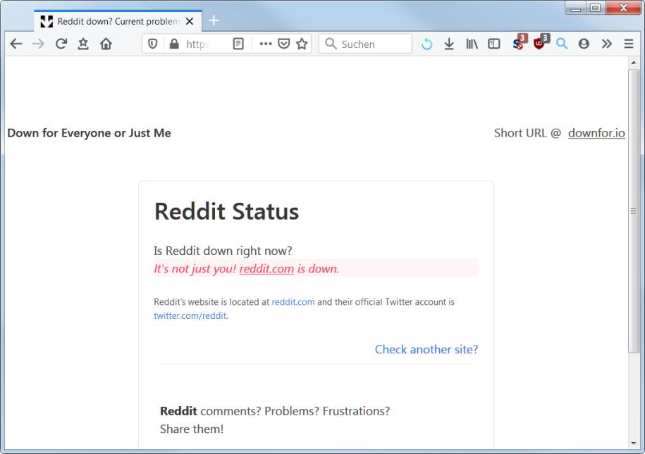
Task: Open the library bookmarks and history icon
Action: [472, 44]
